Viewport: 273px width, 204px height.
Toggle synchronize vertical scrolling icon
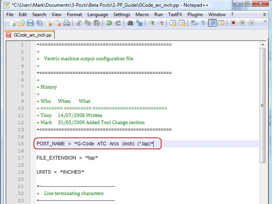click(173, 23)
